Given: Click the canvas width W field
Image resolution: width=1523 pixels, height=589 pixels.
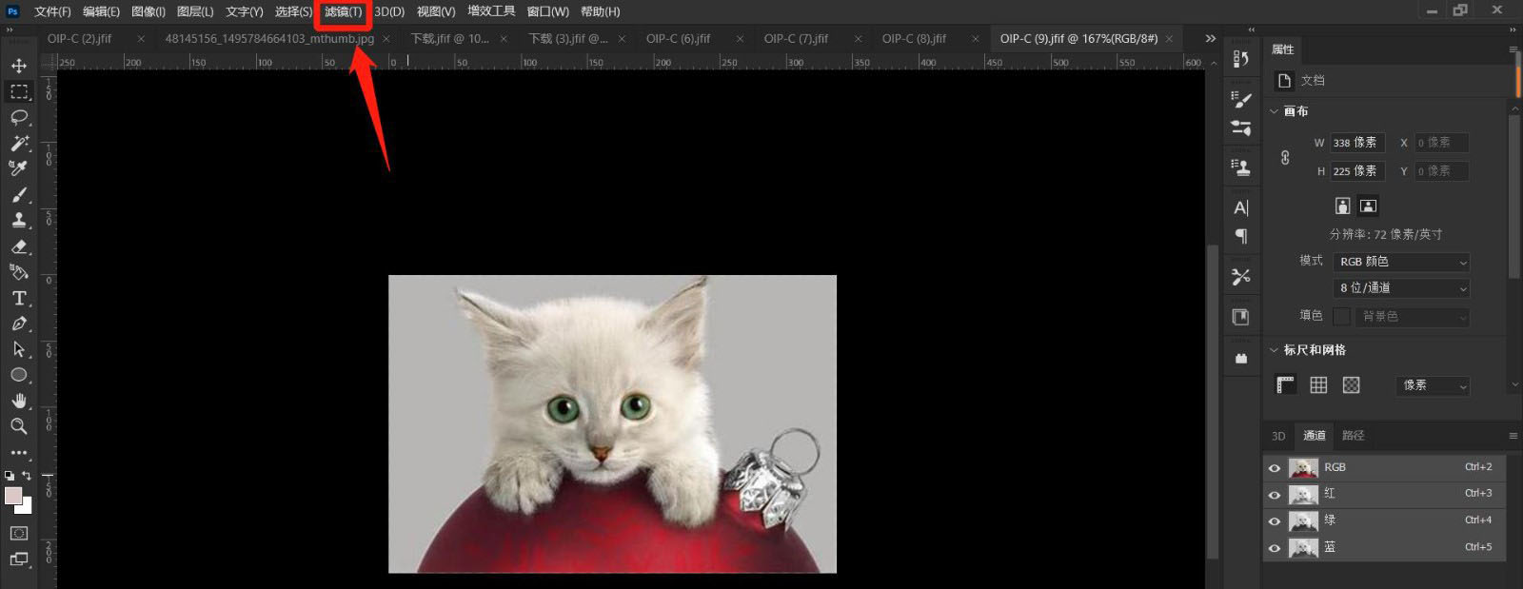Looking at the screenshot, I should 1356,143.
